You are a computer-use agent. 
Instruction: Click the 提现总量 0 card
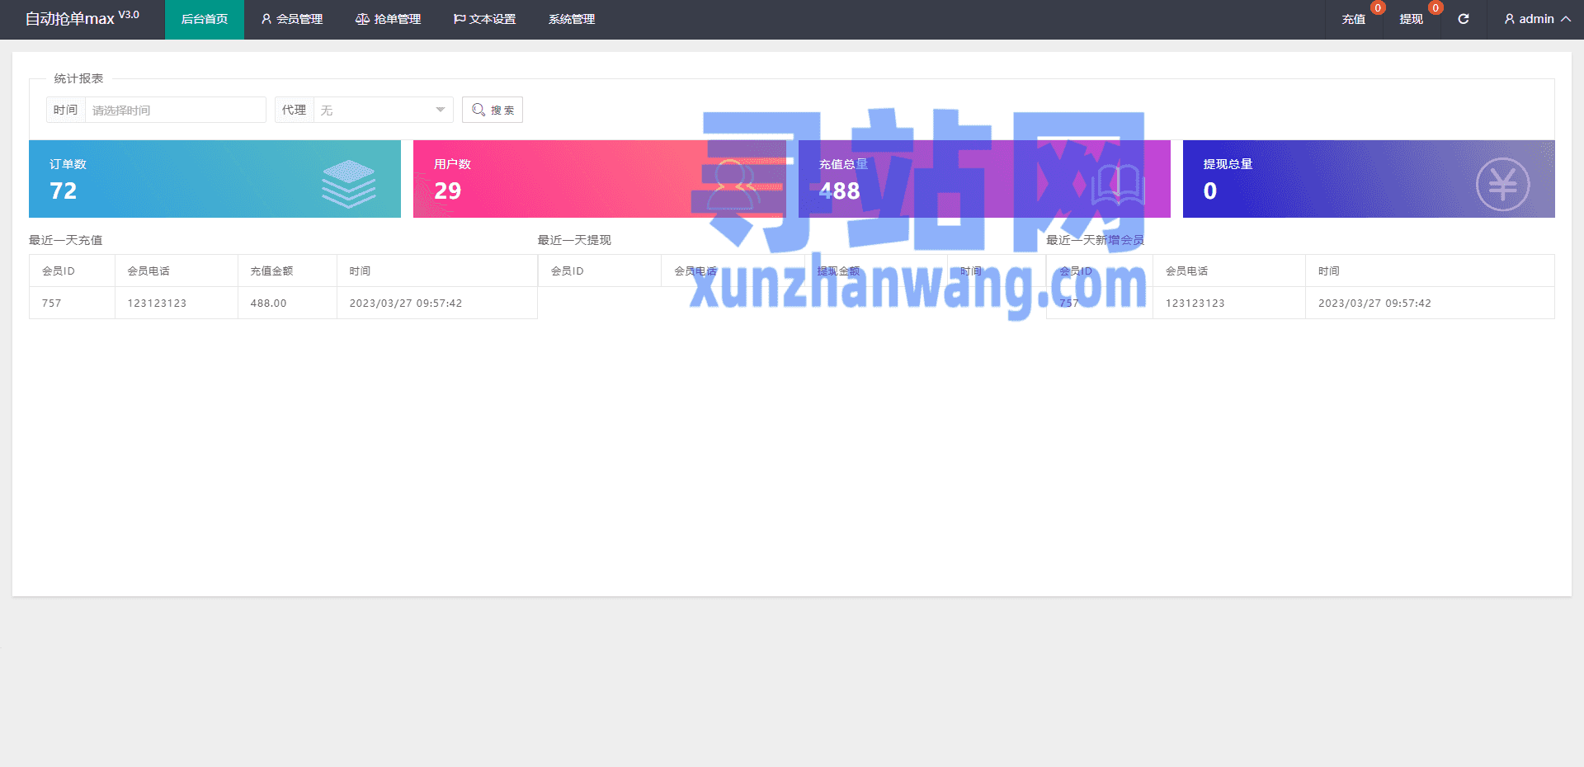coord(1369,179)
